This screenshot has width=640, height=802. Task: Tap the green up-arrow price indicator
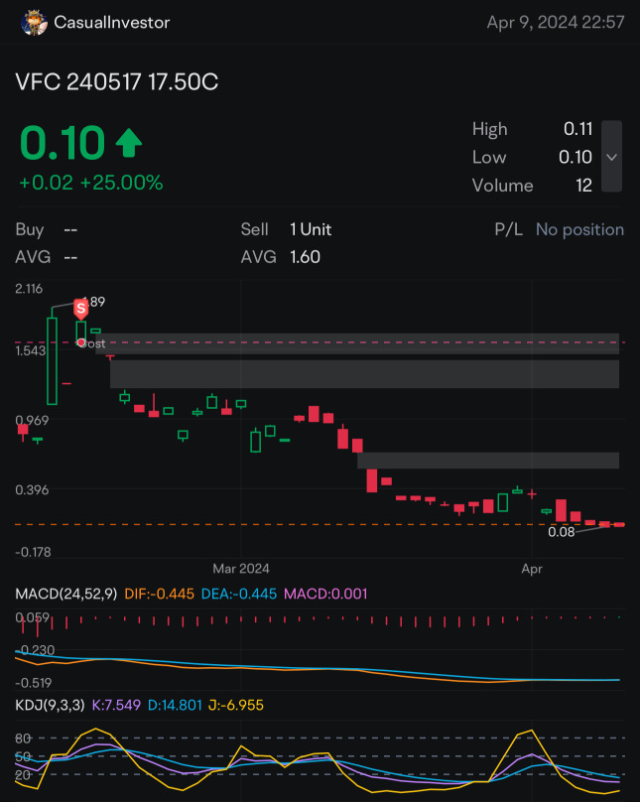129,143
